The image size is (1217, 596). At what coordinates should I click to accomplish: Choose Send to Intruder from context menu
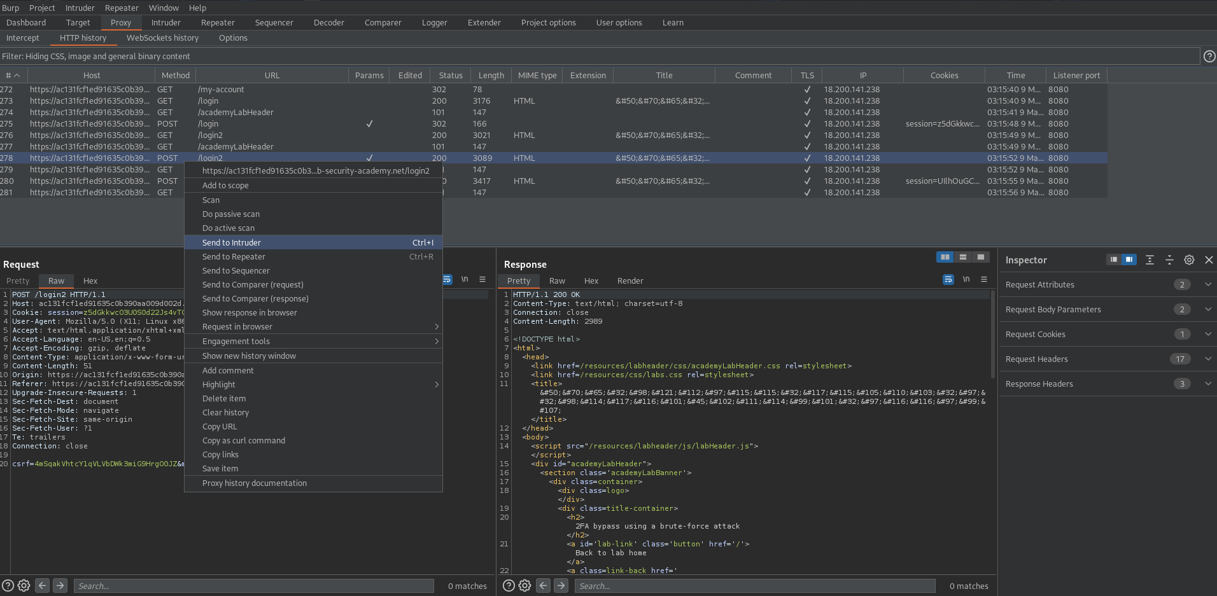point(313,243)
